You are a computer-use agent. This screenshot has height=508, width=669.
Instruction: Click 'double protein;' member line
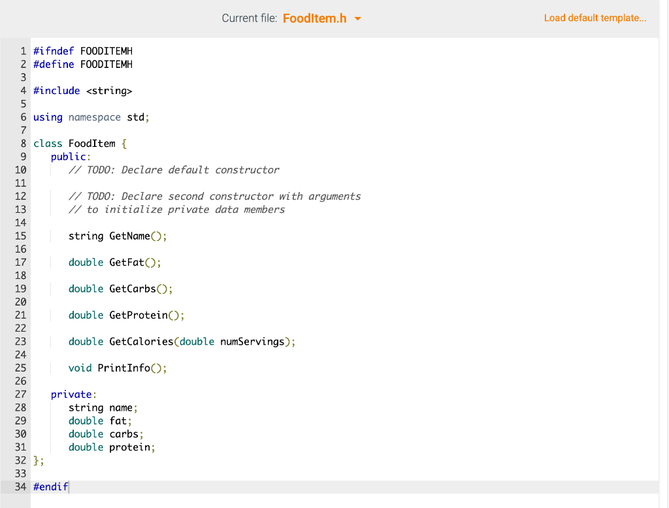pyautogui.click(x=112, y=447)
